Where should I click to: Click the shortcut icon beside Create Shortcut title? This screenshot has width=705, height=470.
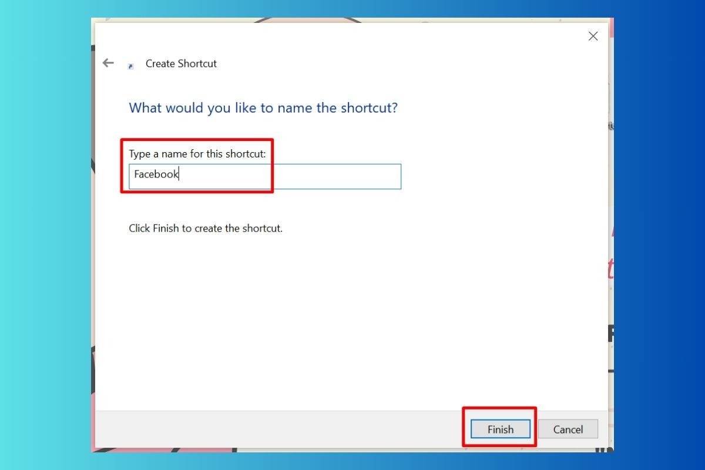point(130,66)
